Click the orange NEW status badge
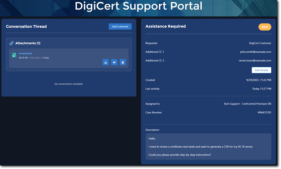This screenshot has width=281, height=169. tap(264, 27)
